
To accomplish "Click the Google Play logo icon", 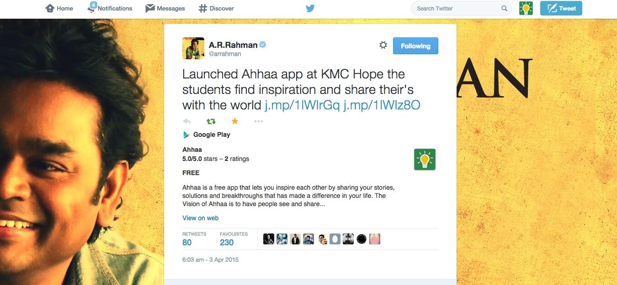I will pyautogui.click(x=186, y=135).
